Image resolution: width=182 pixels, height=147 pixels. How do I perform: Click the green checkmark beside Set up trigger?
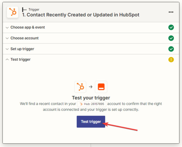coord(171,49)
